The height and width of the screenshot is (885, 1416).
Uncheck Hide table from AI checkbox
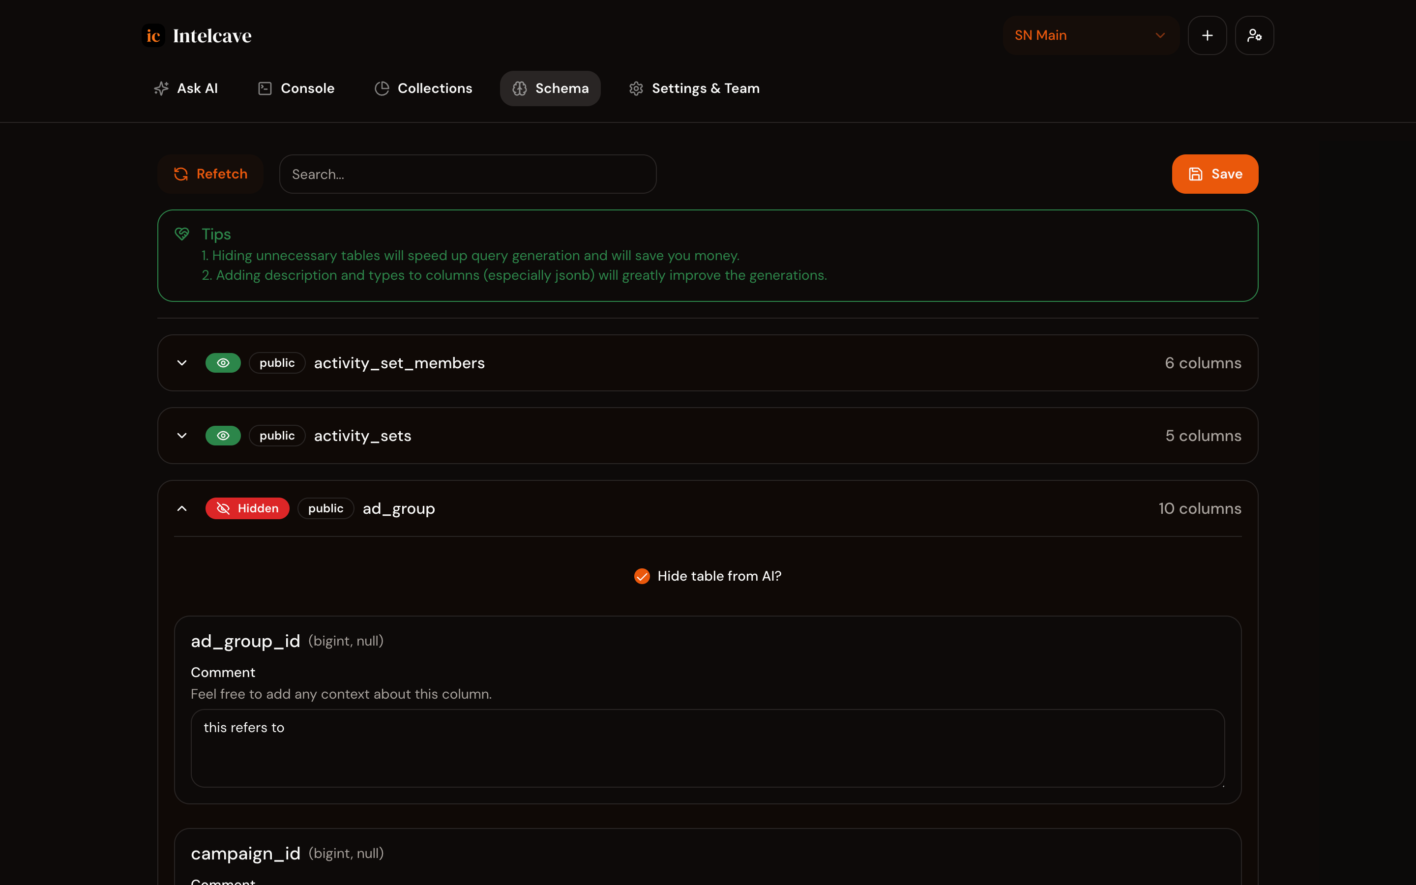pyautogui.click(x=642, y=576)
